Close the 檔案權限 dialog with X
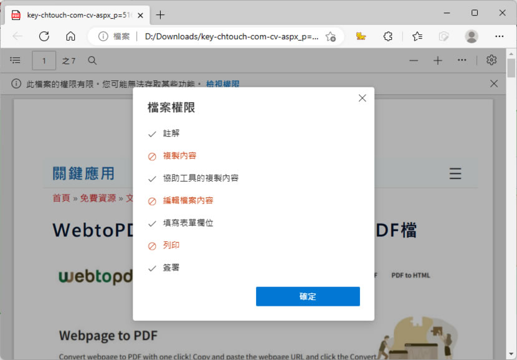Screen dimensions: 517x360 click(x=362, y=98)
